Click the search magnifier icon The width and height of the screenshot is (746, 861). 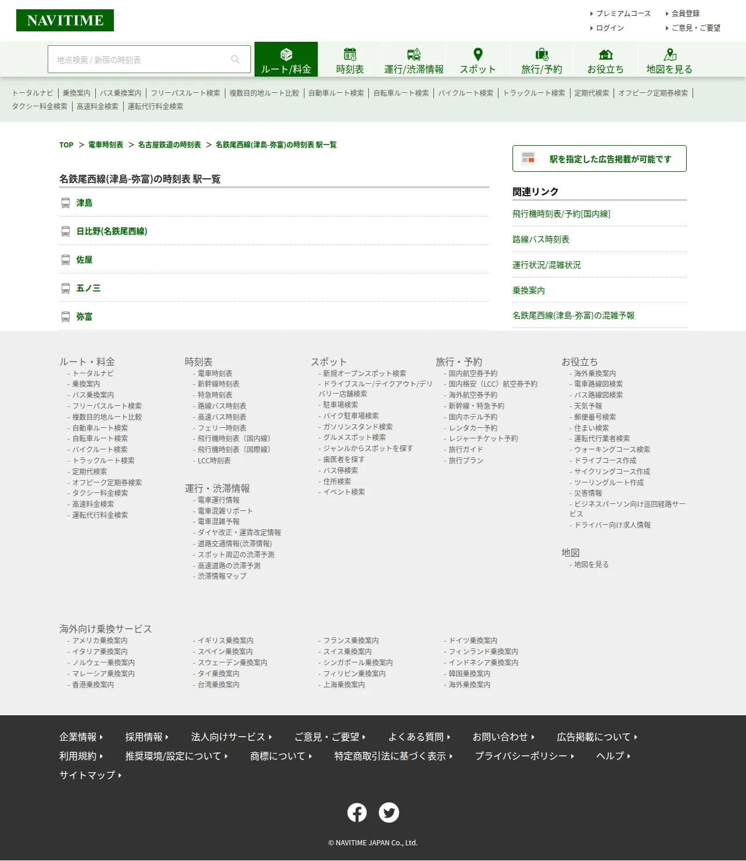[235, 59]
